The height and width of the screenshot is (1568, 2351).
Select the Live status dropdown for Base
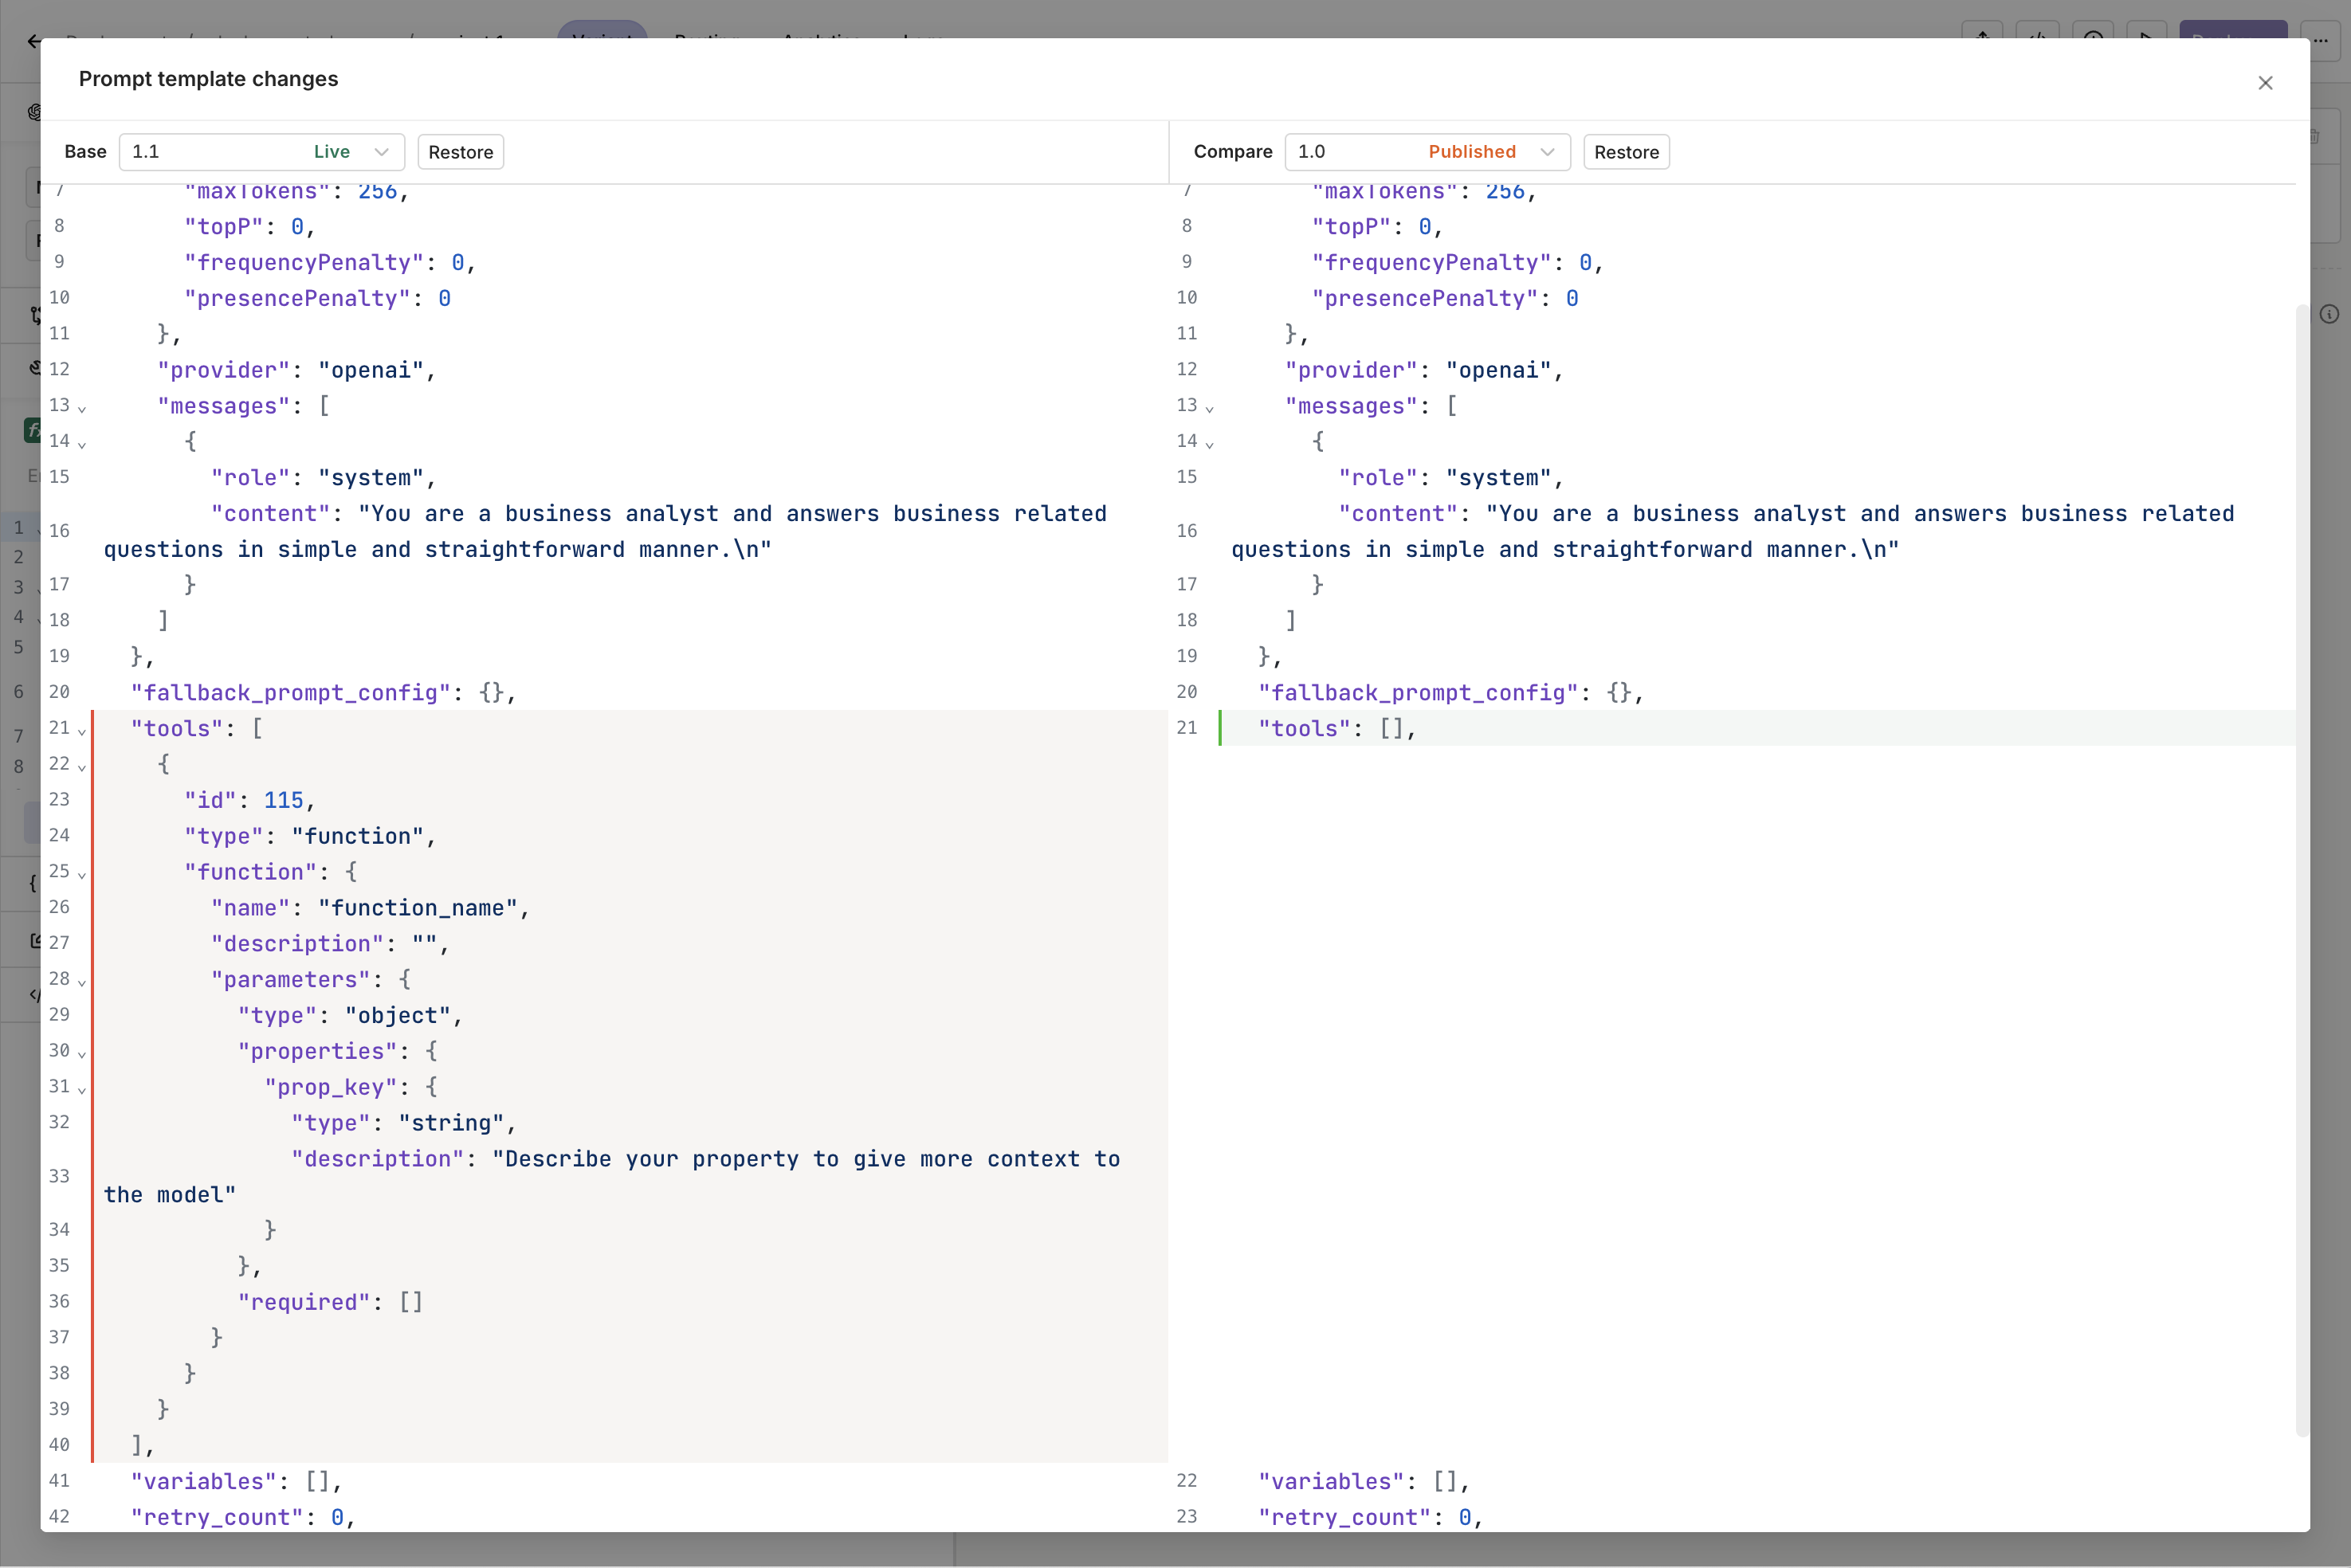coord(348,151)
